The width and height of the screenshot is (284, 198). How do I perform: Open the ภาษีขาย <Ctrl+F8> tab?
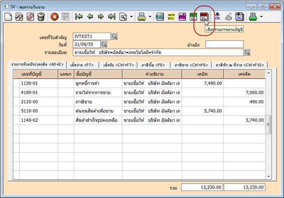191,65
